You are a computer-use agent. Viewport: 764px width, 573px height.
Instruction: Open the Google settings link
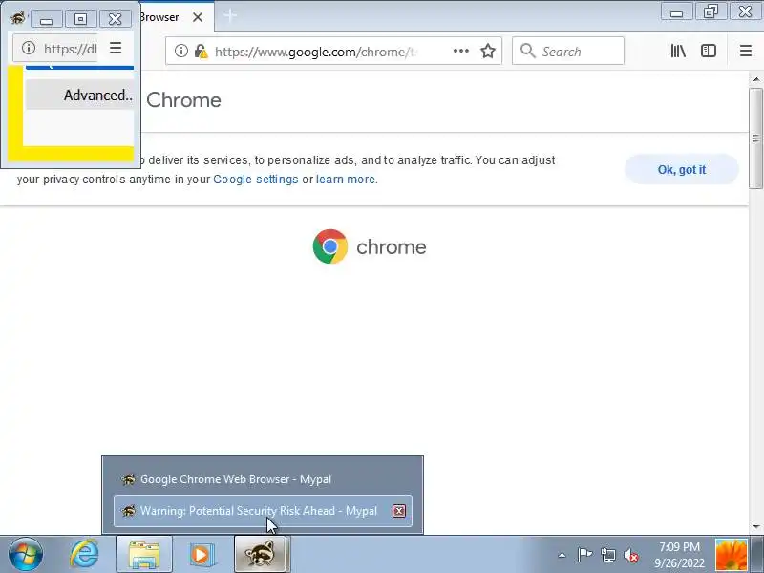(x=256, y=180)
